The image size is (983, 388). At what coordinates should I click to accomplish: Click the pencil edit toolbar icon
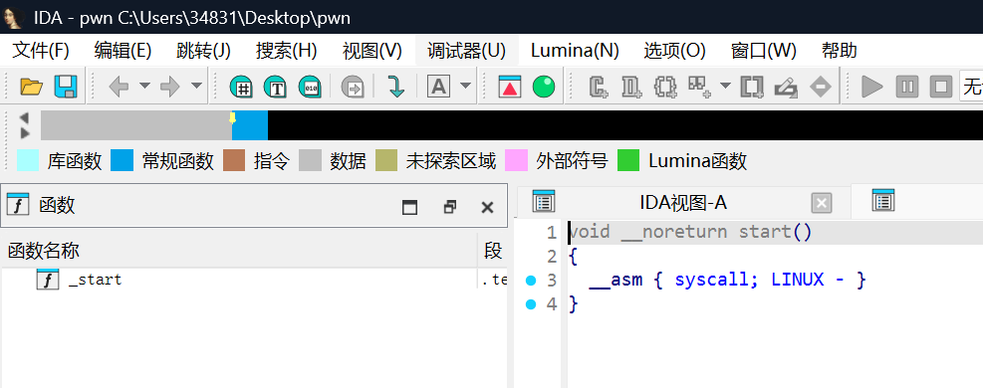click(x=786, y=87)
